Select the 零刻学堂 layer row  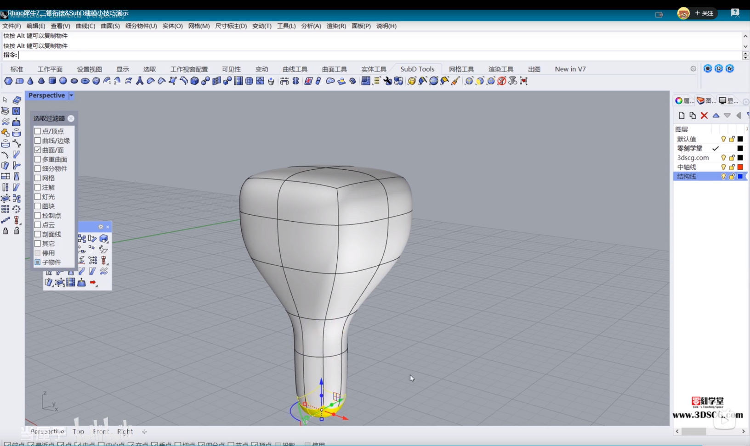pyautogui.click(x=710, y=148)
